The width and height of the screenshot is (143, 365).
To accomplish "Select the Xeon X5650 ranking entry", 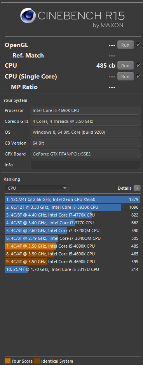I will tap(72, 199).
